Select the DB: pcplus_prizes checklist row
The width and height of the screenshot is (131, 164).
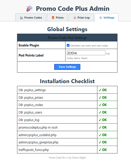(x=67, y=97)
